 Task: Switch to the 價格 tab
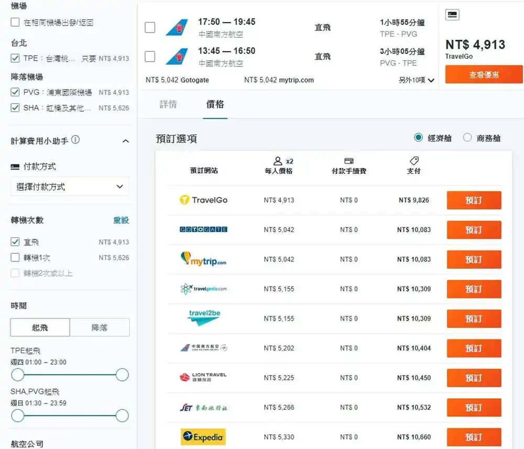215,104
